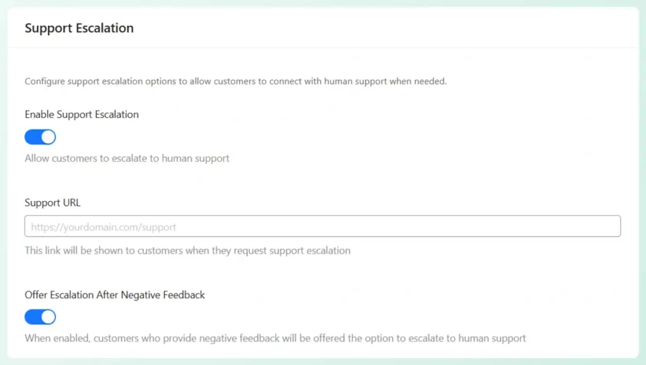Toggle the Enable Support Escalation switch off

[x=40, y=137]
